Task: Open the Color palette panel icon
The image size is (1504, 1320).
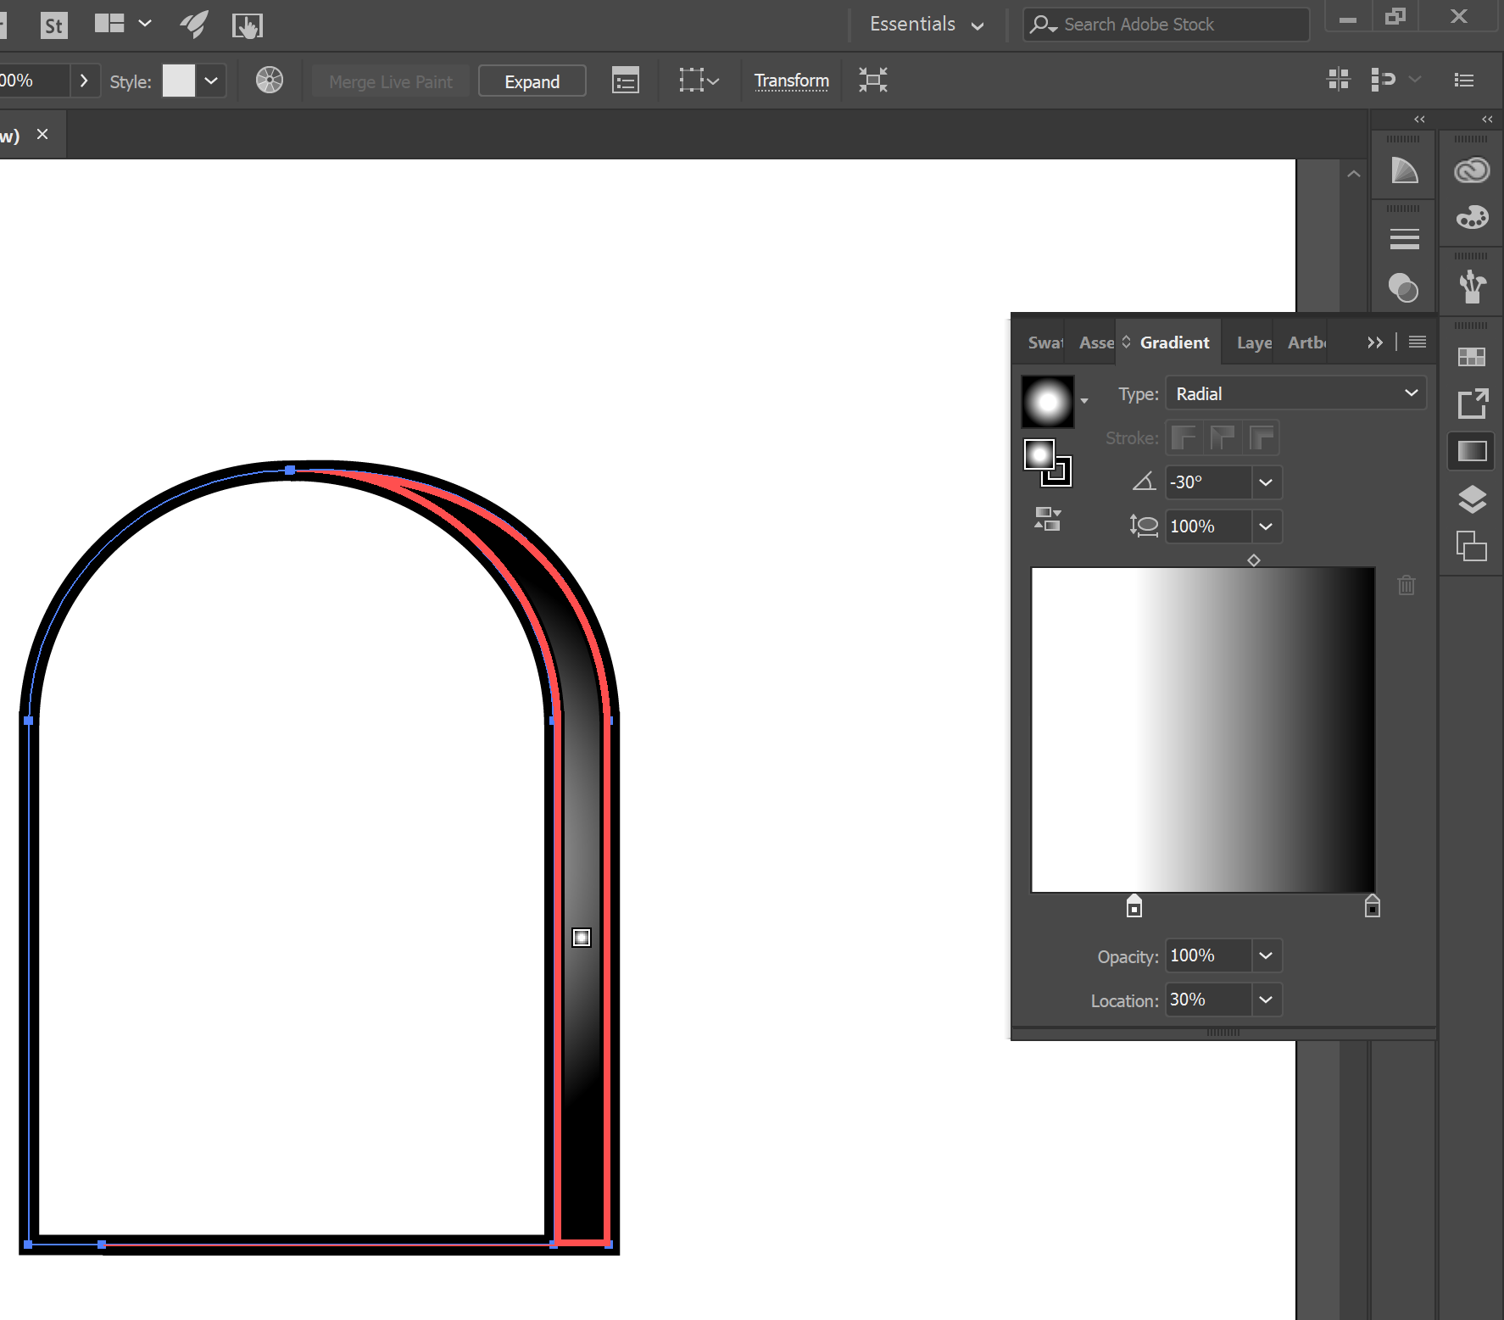Action: [1472, 217]
